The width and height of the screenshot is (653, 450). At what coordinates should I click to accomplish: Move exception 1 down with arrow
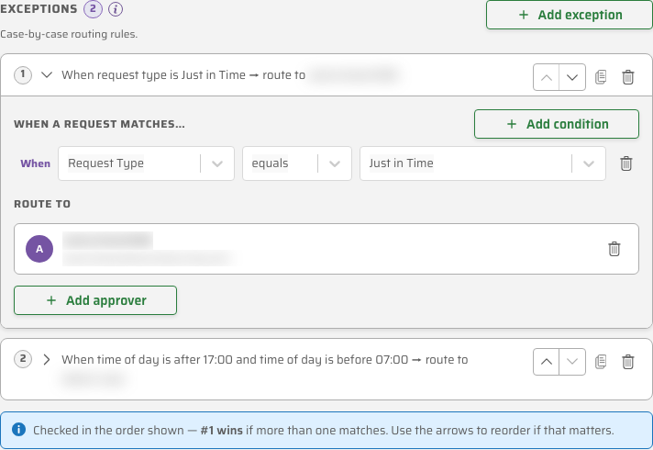tap(572, 77)
